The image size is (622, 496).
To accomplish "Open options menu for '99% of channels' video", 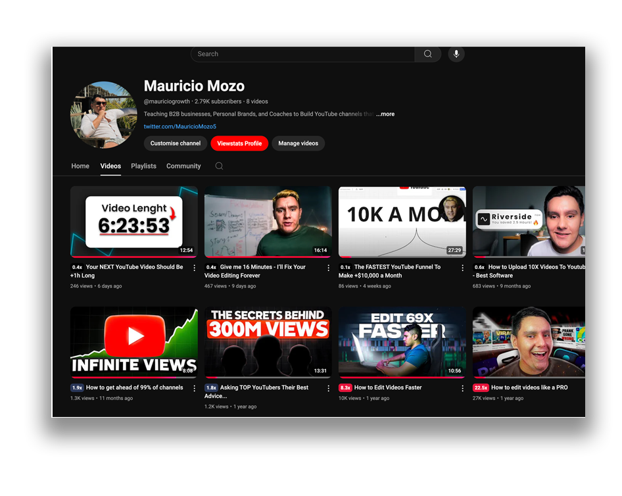I will pos(195,389).
